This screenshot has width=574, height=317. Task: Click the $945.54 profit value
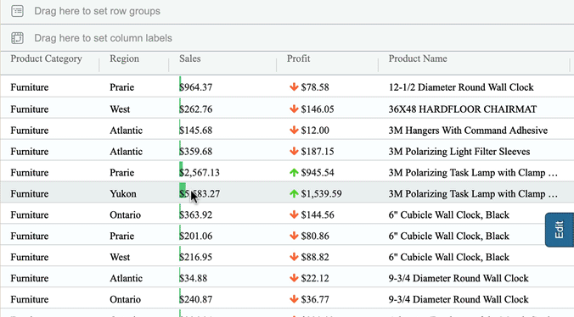tap(318, 173)
